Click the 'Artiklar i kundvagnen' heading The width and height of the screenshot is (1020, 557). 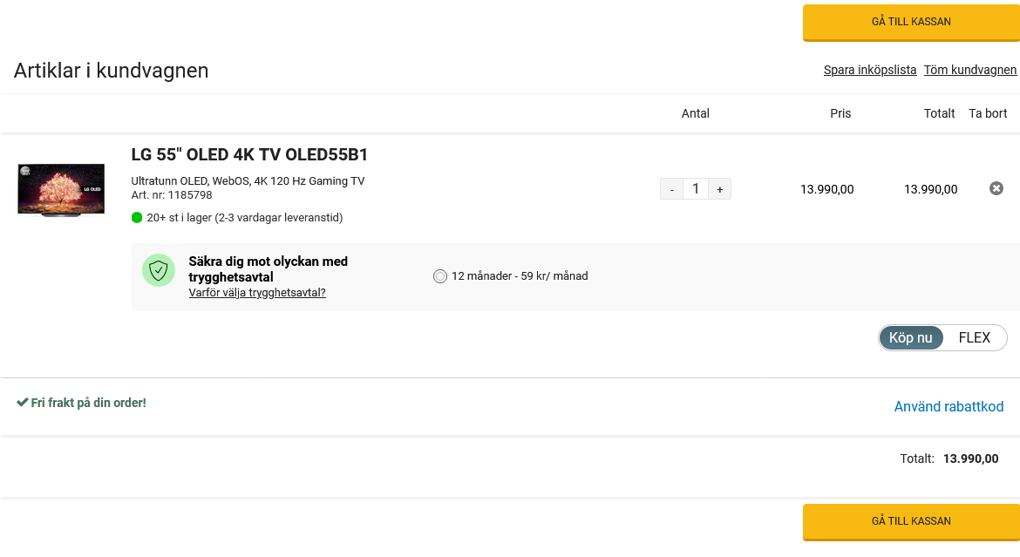112,71
